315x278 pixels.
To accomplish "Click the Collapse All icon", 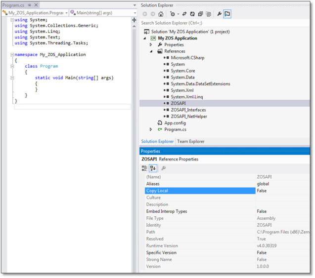I will pyautogui.click(x=200, y=14).
